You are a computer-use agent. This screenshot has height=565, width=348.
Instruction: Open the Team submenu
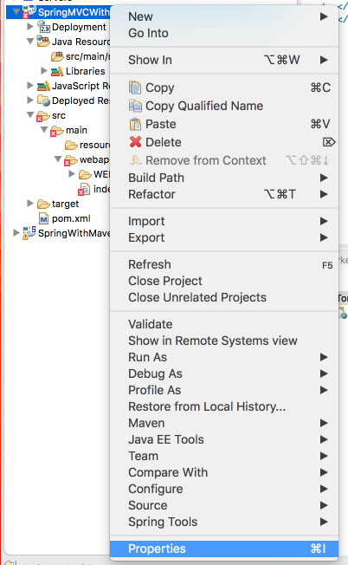pos(224,456)
